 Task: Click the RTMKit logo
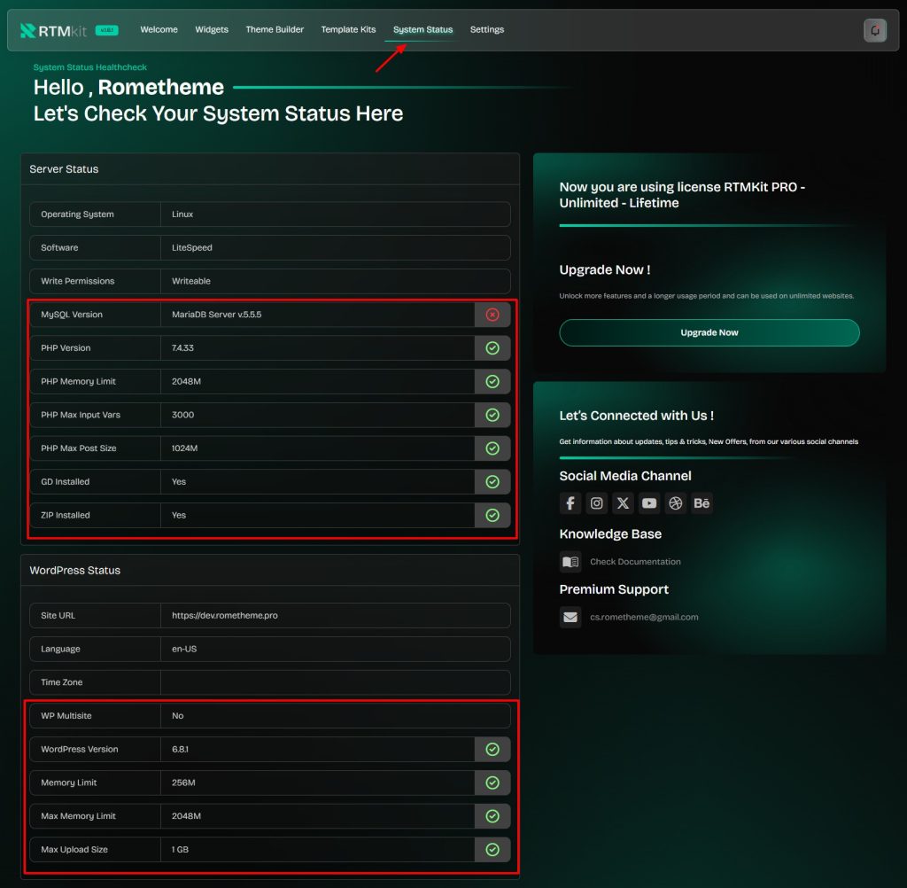click(x=53, y=30)
